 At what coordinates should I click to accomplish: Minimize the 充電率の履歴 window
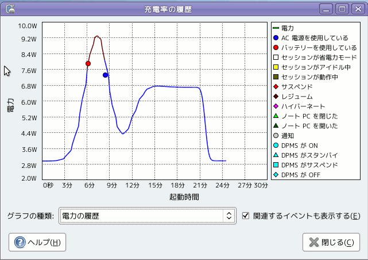pyautogui.click(x=326, y=9)
